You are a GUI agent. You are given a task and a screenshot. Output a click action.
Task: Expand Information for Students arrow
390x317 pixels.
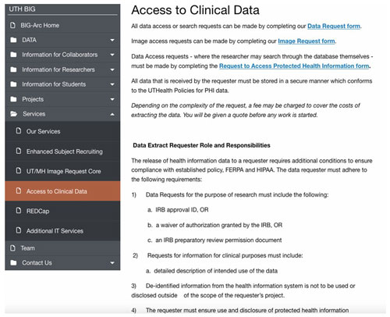pos(112,84)
